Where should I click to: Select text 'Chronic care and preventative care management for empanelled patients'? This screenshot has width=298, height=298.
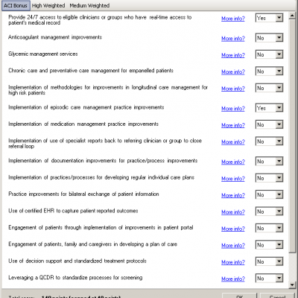91,71
